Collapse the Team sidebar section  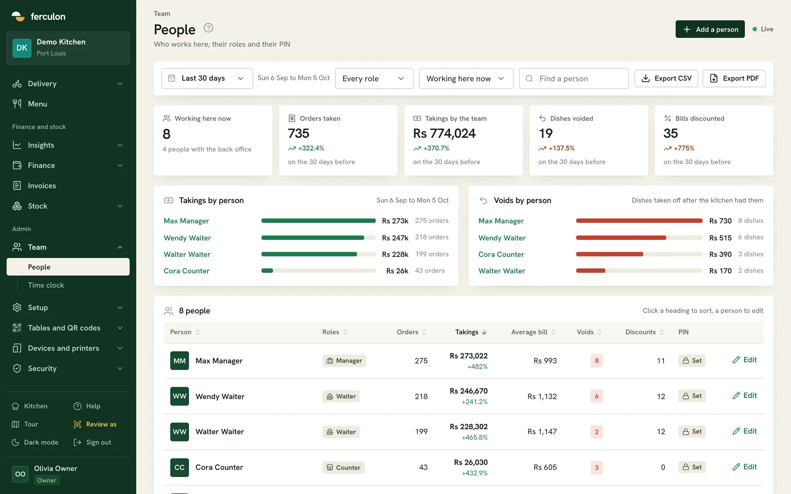tap(68, 247)
